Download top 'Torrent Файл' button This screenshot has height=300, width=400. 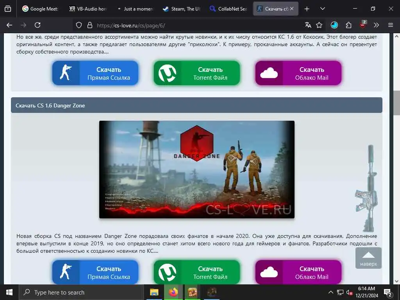click(197, 73)
